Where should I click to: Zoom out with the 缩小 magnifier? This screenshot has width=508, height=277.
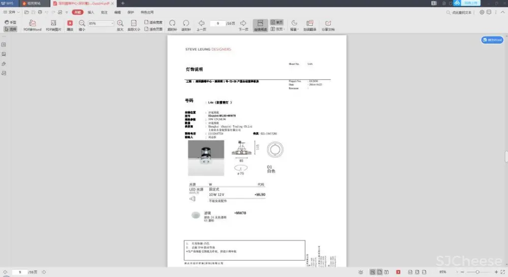(82, 25)
